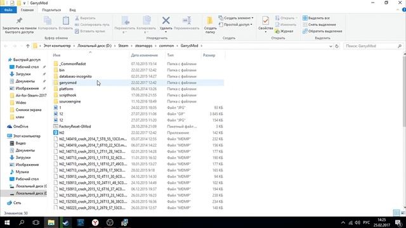Click the Cut (Вырезать) command

point(85,18)
